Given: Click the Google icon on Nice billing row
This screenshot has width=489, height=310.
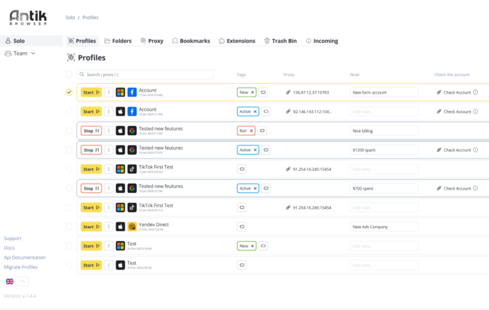Looking at the screenshot, I should [x=132, y=131].
